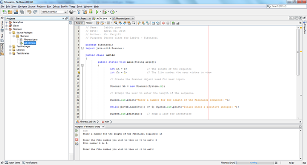Click the Notifications button in the status bar
The width and height of the screenshot is (307, 165).
click(x=30, y=163)
